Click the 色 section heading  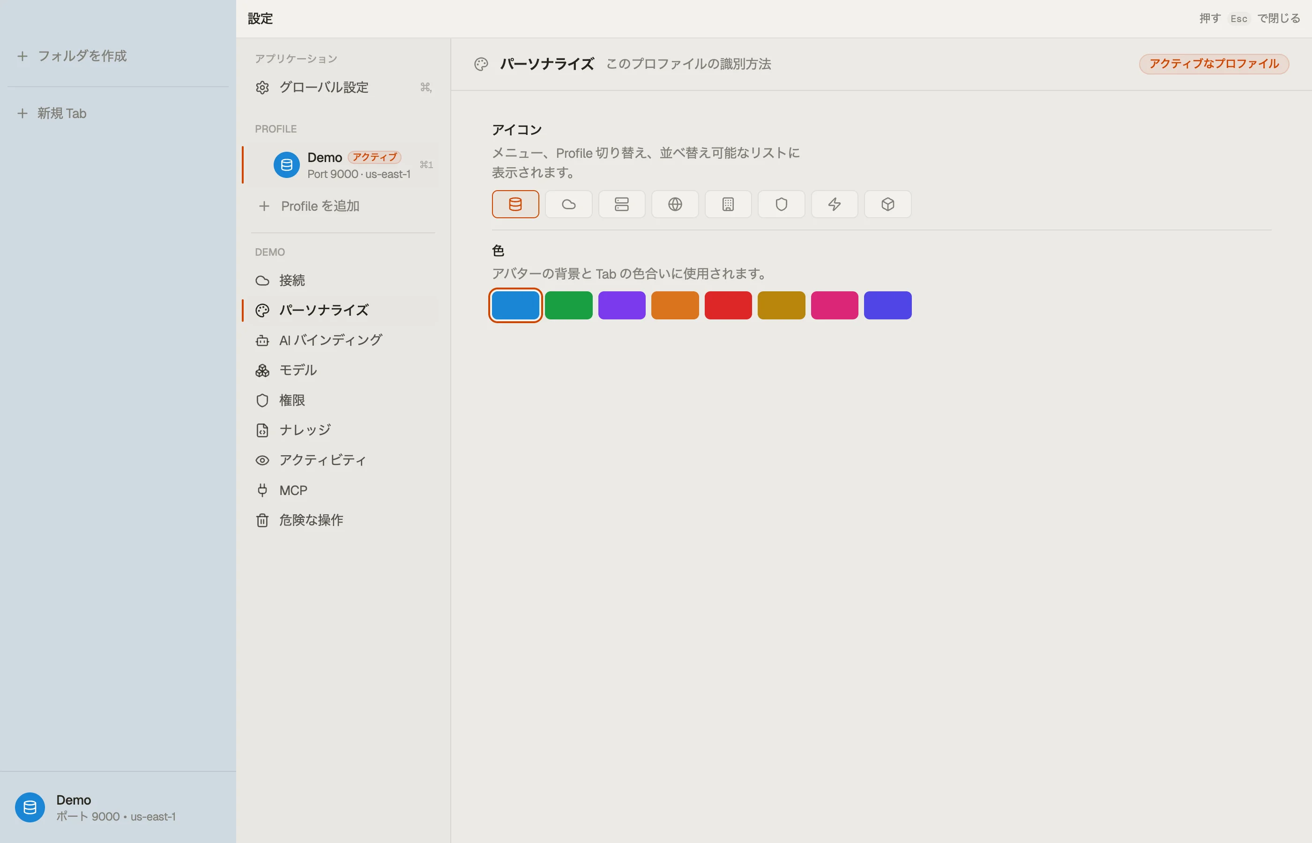coord(498,251)
